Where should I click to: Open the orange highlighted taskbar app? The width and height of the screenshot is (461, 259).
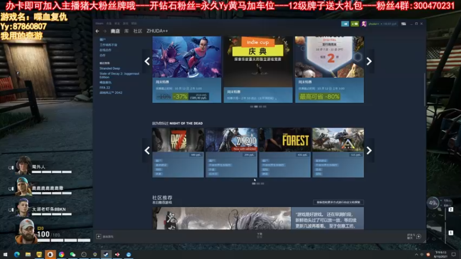[x=50, y=254]
